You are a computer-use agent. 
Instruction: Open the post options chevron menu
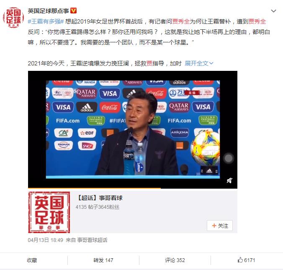click(274, 11)
